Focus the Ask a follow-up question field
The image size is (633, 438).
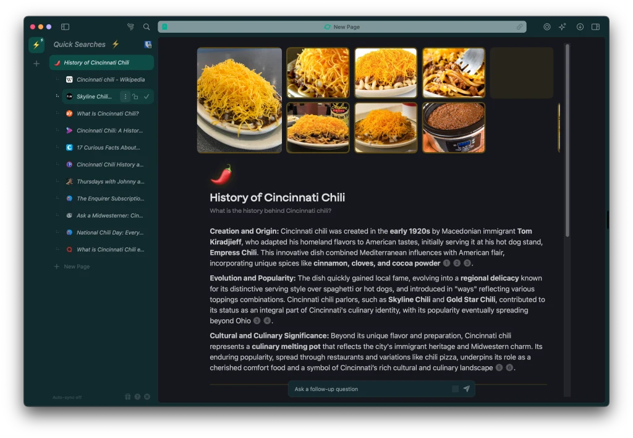[371, 389]
